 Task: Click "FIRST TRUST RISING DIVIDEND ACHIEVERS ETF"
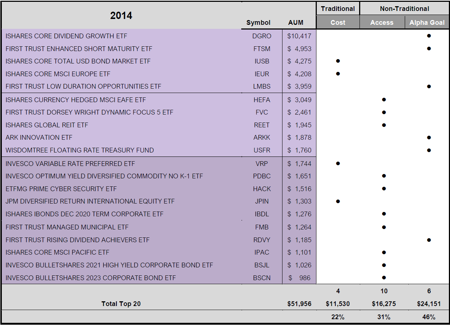[78, 240]
